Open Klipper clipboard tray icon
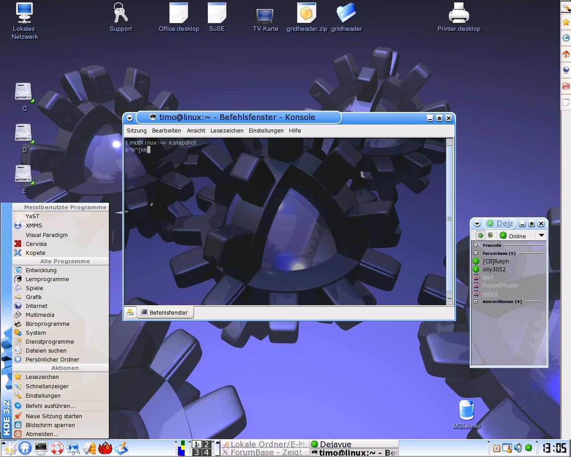This screenshot has height=457, width=571. (497, 448)
